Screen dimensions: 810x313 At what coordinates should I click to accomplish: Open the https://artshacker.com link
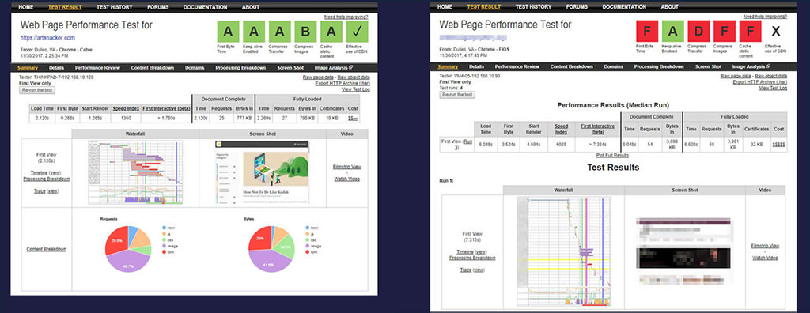48,38
